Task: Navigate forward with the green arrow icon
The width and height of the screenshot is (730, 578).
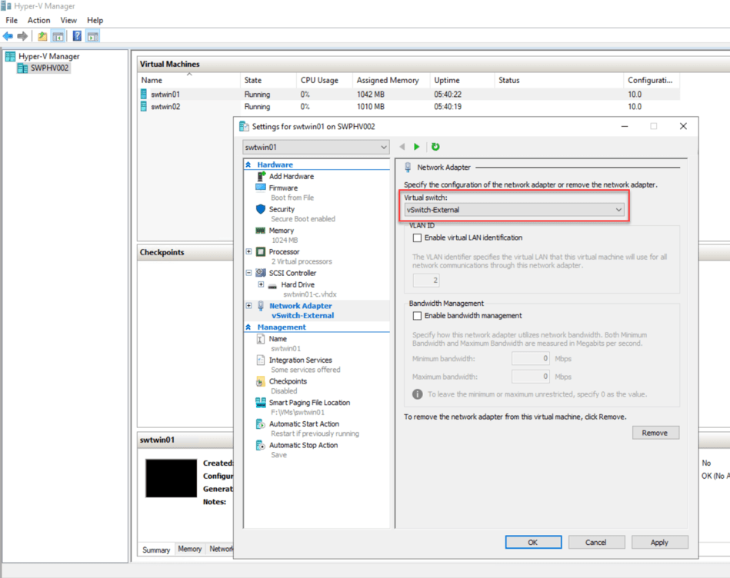Action: pyautogui.click(x=416, y=147)
